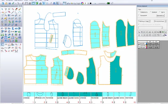168x104 pixels.
Task: Click the pink color marker of row 170/104
Action: (146, 47)
